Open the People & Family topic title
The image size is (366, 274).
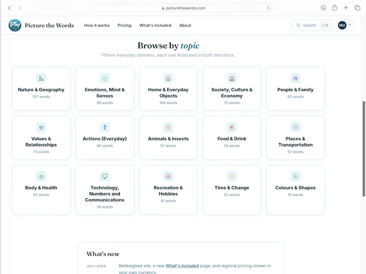[295, 90]
